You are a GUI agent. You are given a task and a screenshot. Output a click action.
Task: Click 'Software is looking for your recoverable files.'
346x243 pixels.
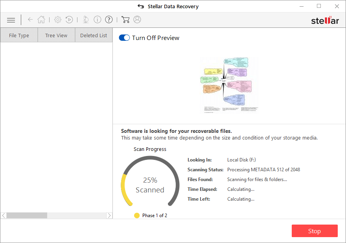click(x=176, y=131)
